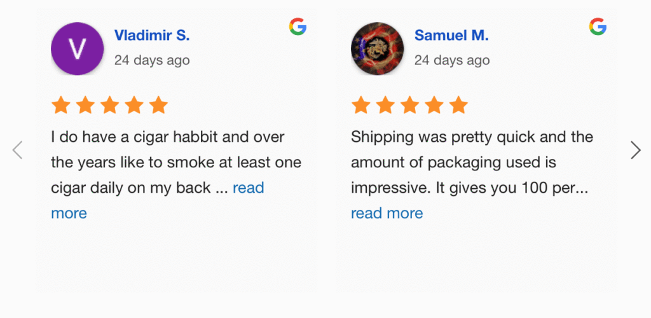This screenshot has height=318, width=651.
Task: Open the Samuel M. reviewer name link
Action: 451,36
